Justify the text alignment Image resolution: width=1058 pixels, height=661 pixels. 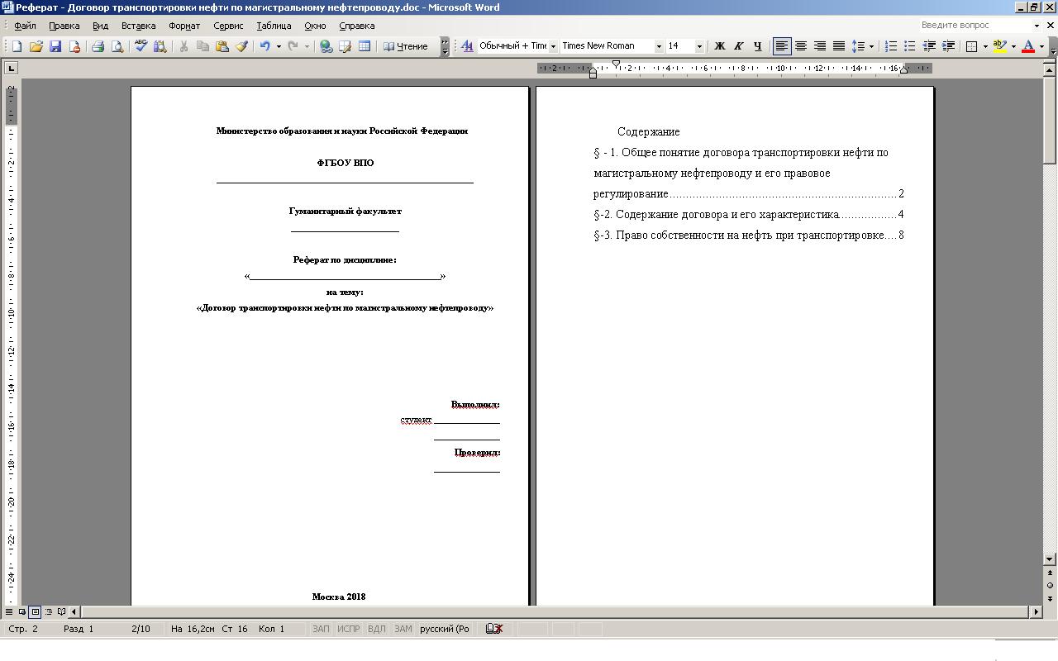[x=839, y=46]
